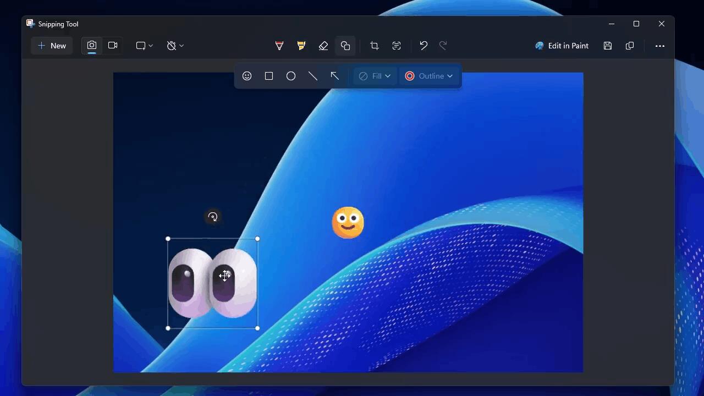
Task: Switch to Record video mode
Action: pos(113,46)
